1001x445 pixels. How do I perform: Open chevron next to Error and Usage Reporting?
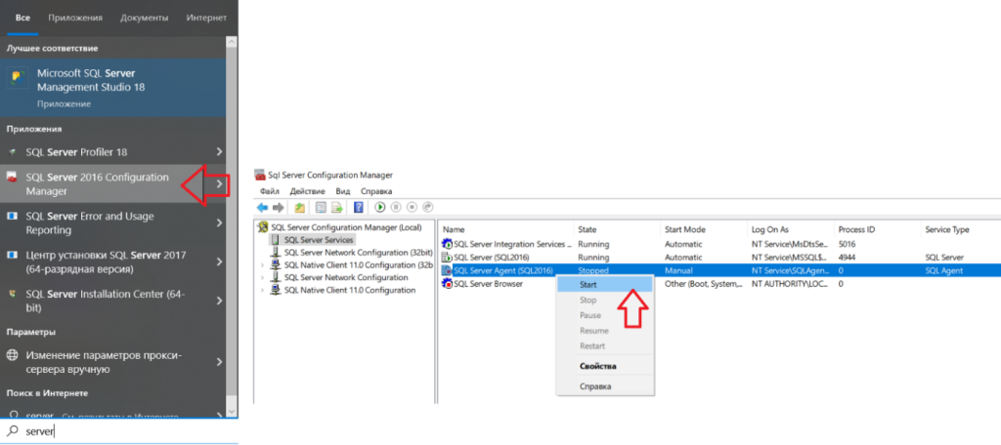219,223
